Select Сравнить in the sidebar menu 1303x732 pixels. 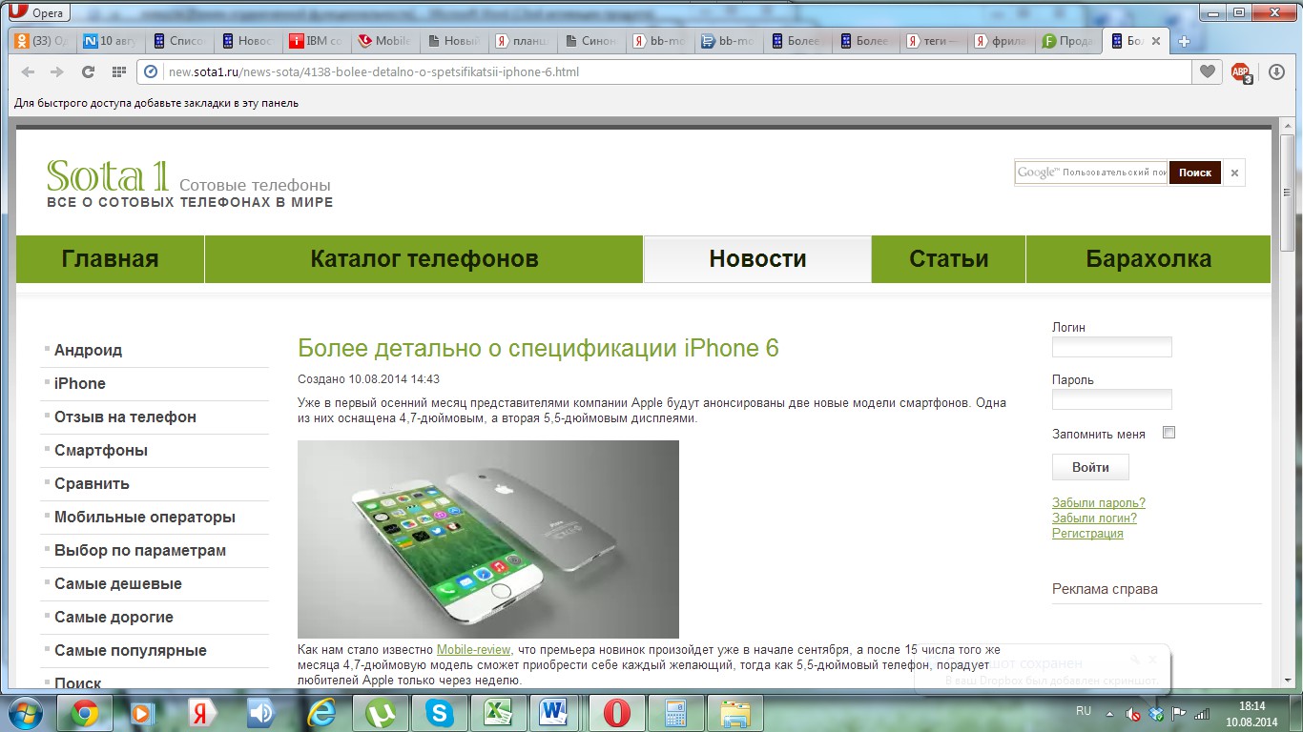(x=92, y=483)
